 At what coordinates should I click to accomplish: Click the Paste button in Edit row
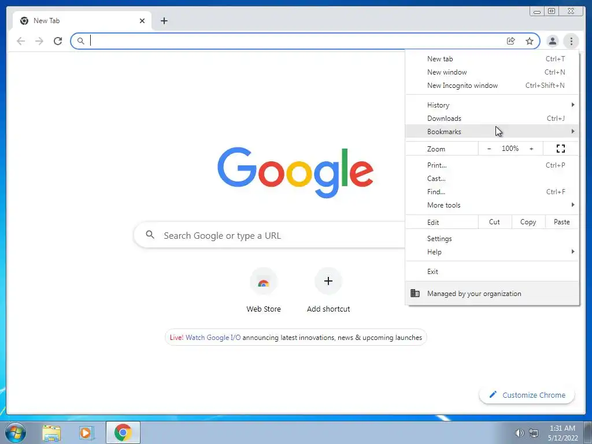pos(562,222)
